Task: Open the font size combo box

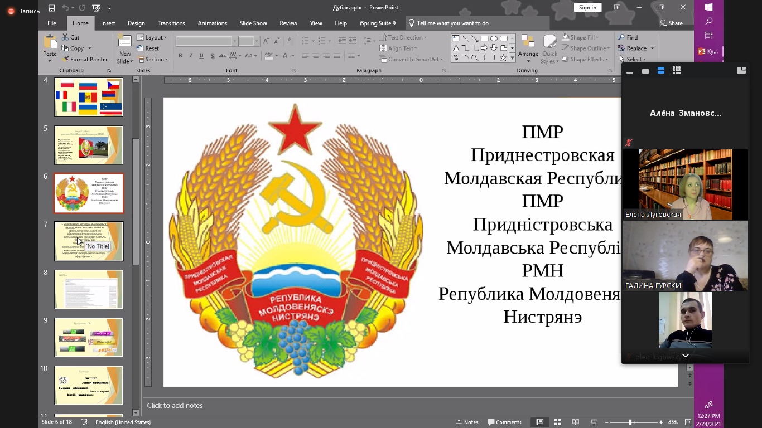Action: [248, 41]
